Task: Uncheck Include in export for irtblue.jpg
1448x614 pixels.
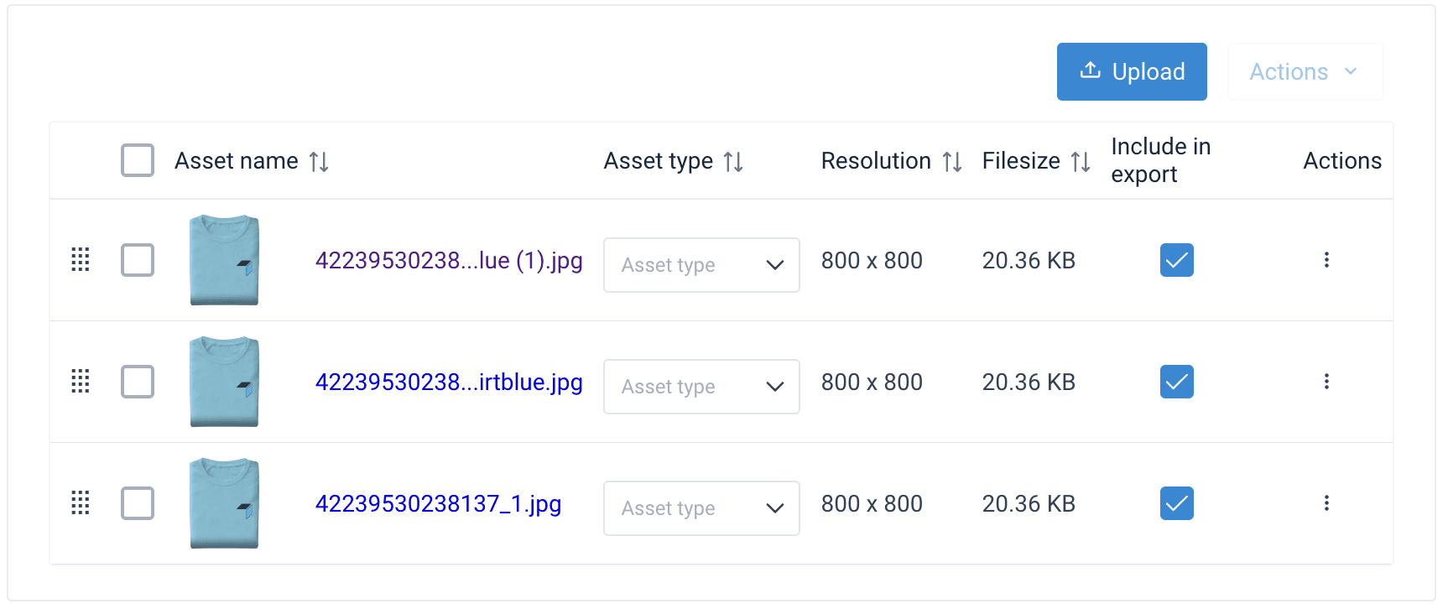Action: (x=1176, y=382)
